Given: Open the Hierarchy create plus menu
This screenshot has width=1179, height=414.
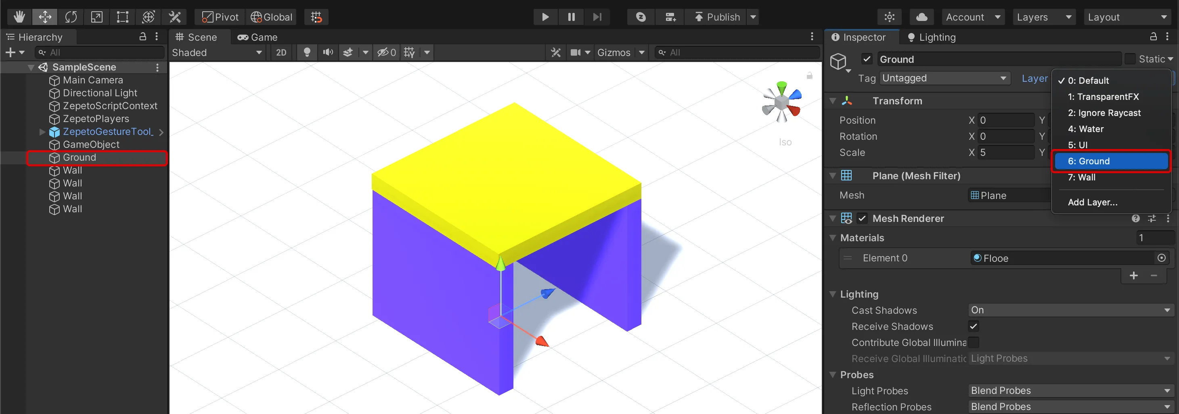Looking at the screenshot, I should (x=14, y=52).
